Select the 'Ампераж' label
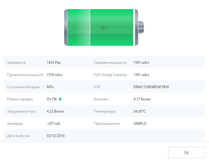This screenshot has width=209, height=162. 15,124
